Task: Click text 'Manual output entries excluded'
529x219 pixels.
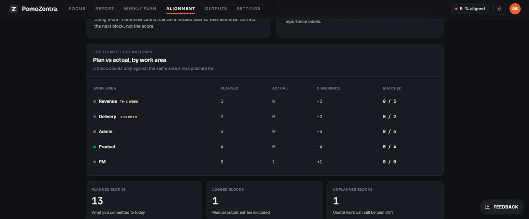Action: pos(241,212)
